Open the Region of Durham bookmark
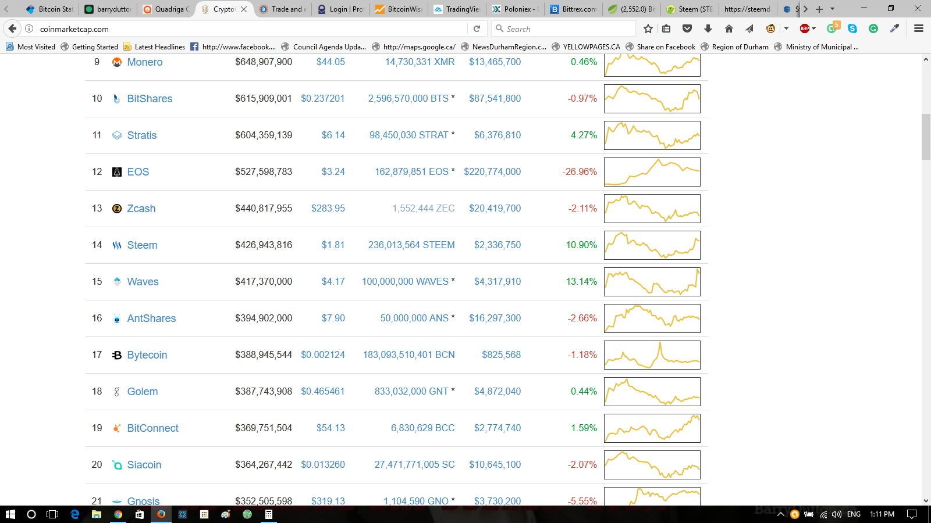Viewport: 931px width, 523px height. (734, 47)
